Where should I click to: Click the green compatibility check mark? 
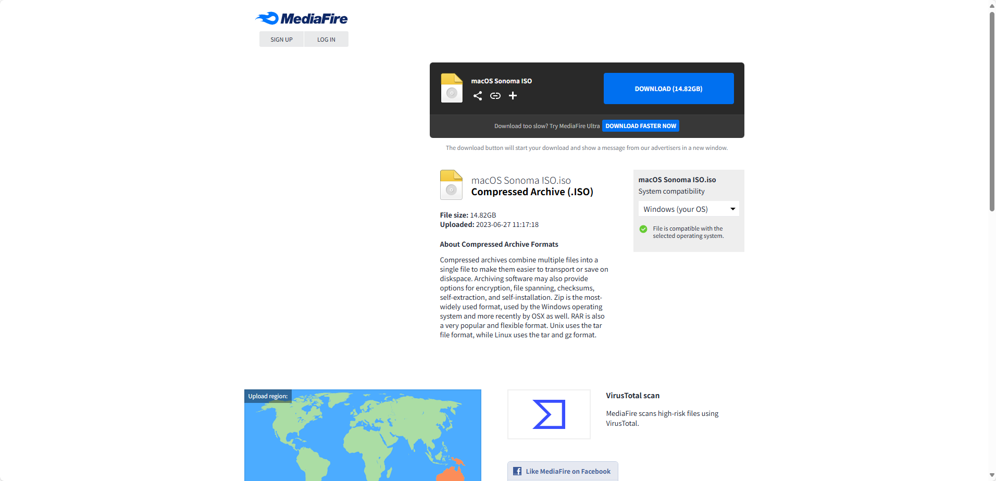pos(643,229)
